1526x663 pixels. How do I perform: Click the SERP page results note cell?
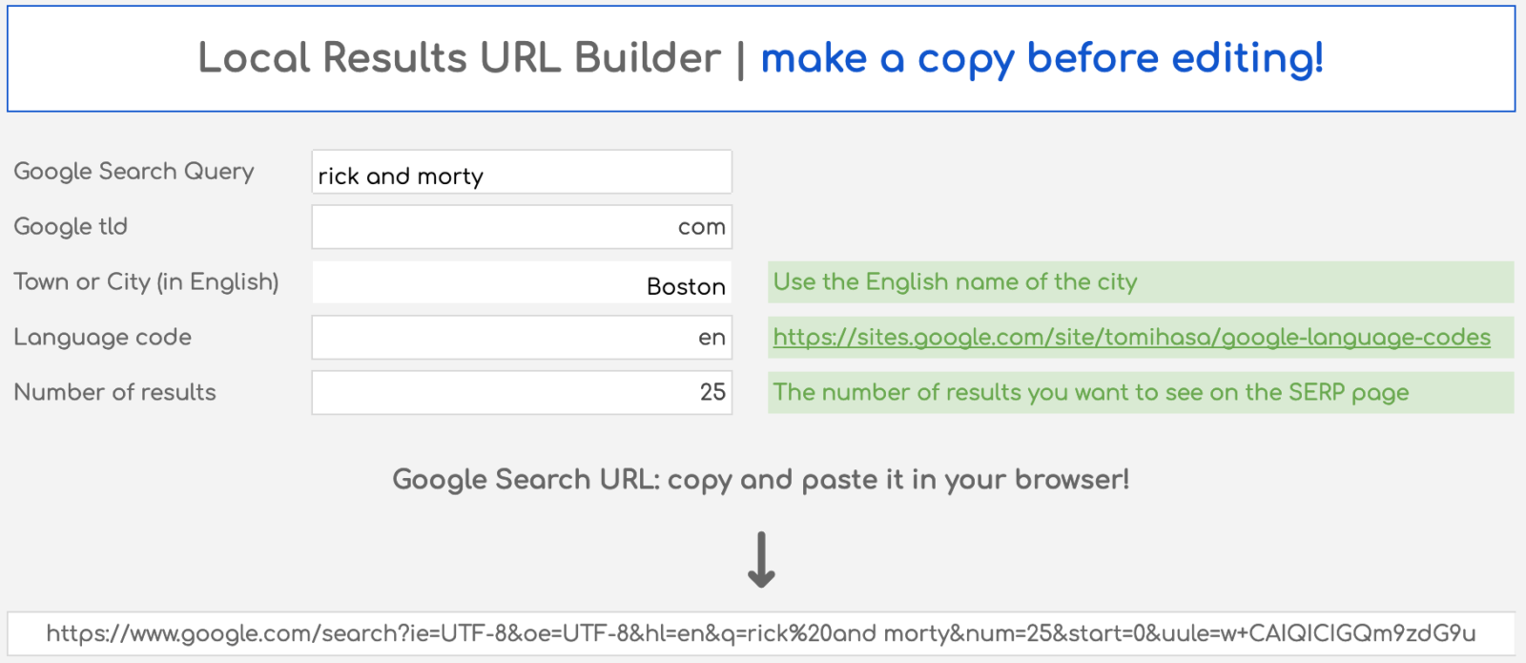[x=1091, y=392]
